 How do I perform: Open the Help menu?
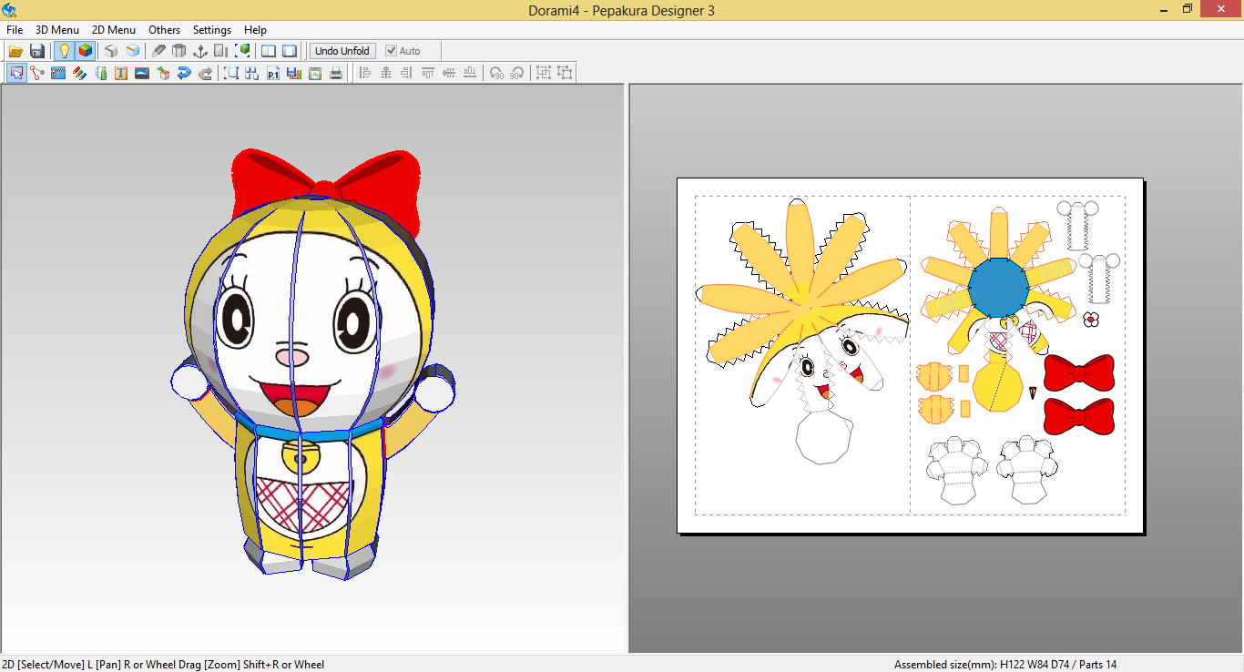coord(256,30)
